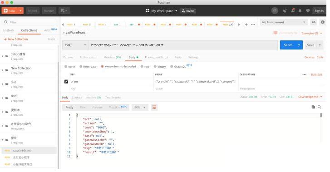Image resolution: width=330 pixels, height=172 pixels.
Task: Open notifications bell icon
Action: pos(300,11)
